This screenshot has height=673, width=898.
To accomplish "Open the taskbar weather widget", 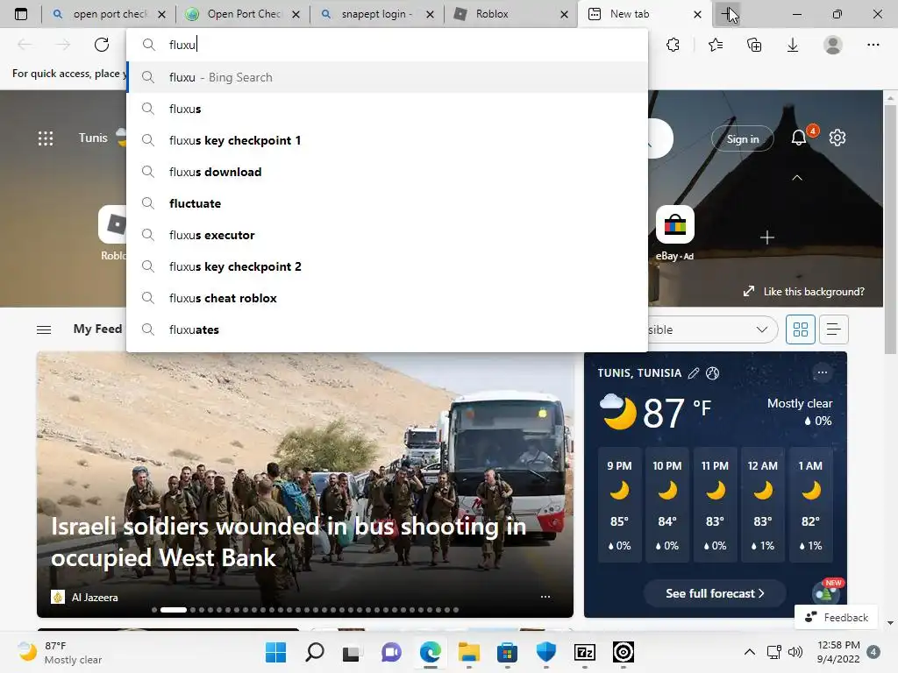I will [60, 652].
